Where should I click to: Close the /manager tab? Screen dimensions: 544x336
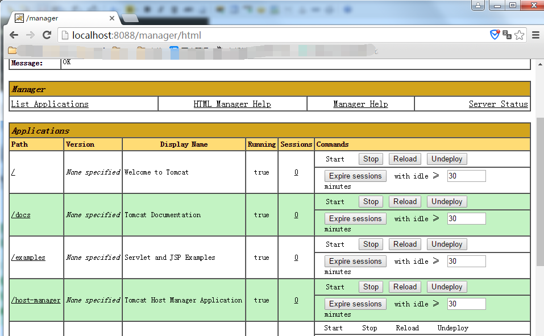pyautogui.click(x=112, y=18)
